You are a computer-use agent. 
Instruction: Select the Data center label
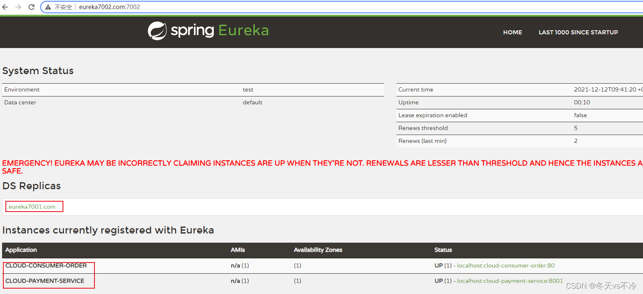click(20, 102)
